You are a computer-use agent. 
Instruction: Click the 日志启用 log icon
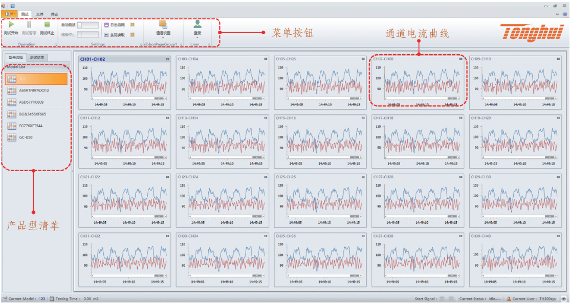click(106, 25)
